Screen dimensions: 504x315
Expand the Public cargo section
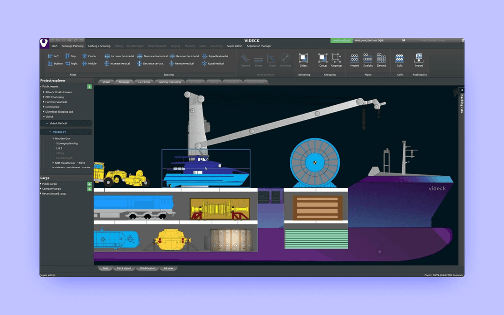coord(41,184)
